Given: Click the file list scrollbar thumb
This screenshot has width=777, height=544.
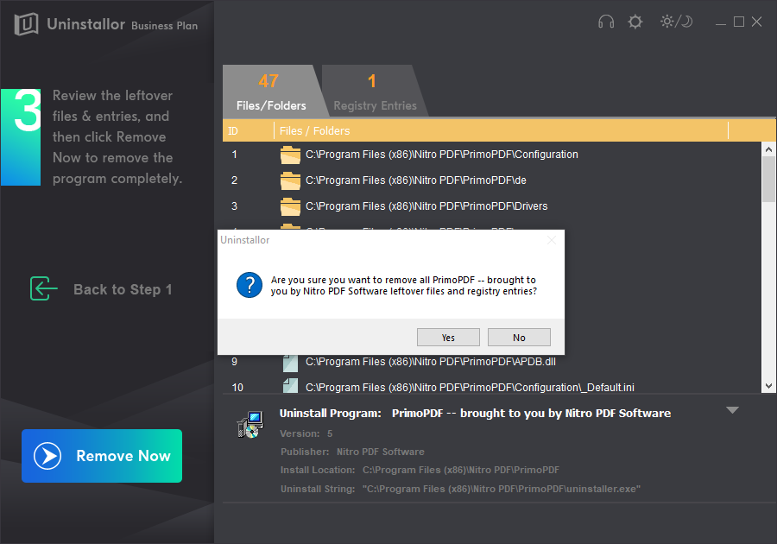Looking at the screenshot, I should pyautogui.click(x=768, y=179).
